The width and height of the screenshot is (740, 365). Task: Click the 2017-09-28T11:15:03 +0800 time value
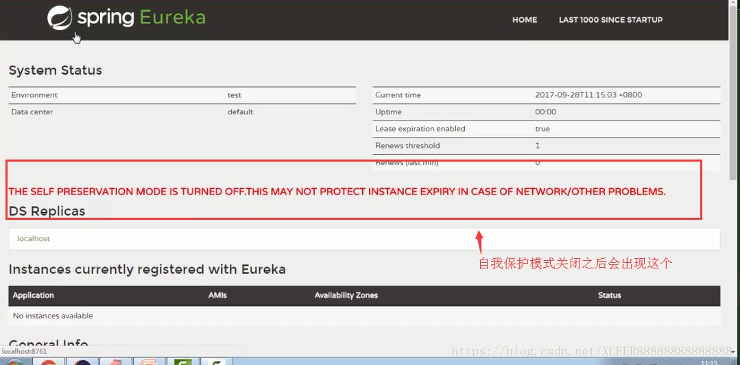(x=588, y=95)
